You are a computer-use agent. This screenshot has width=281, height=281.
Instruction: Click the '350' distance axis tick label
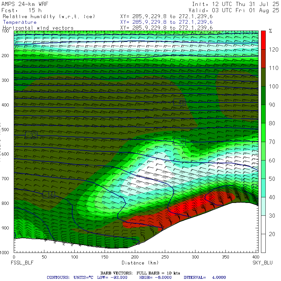coord(225,257)
